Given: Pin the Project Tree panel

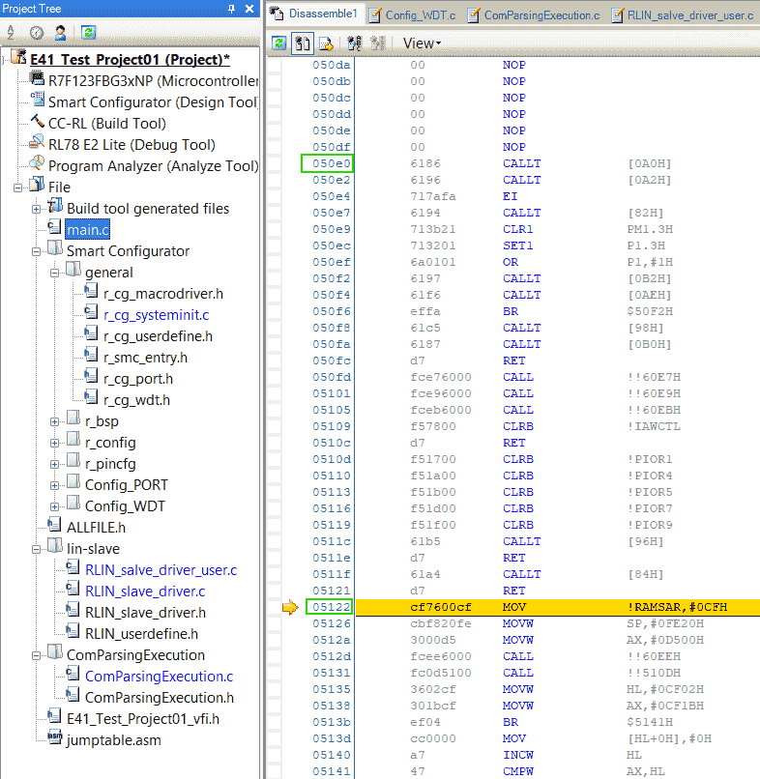Looking at the screenshot, I should click(x=232, y=9).
